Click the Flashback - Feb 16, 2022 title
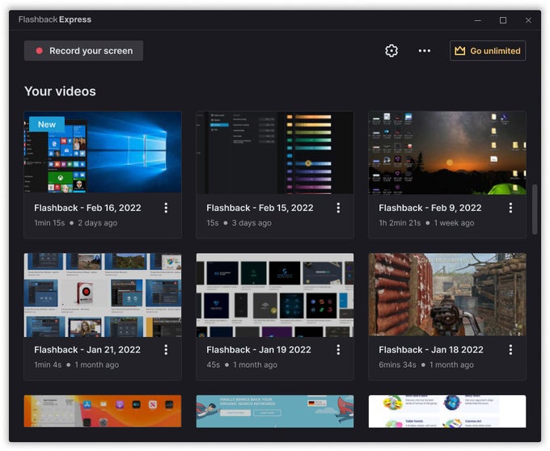 click(87, 208)
